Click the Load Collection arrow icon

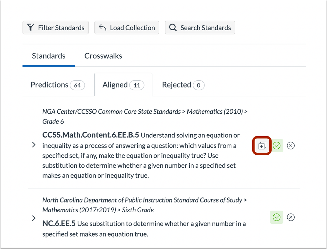(103, 27)
